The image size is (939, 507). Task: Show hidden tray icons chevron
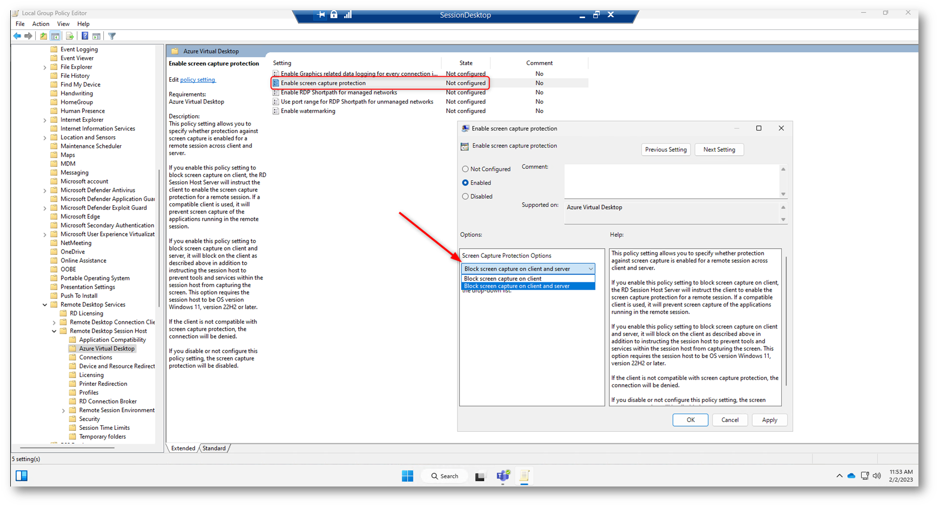(x=839, y=476)
